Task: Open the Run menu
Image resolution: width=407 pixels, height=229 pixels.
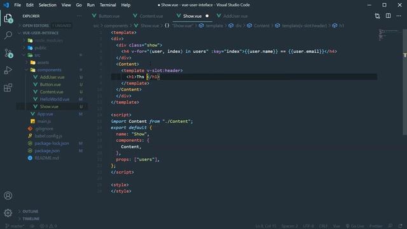Action: [90, 5]
